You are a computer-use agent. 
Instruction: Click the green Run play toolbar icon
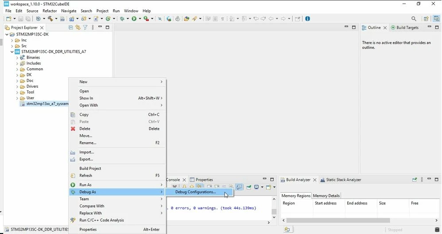coord(134,19)
